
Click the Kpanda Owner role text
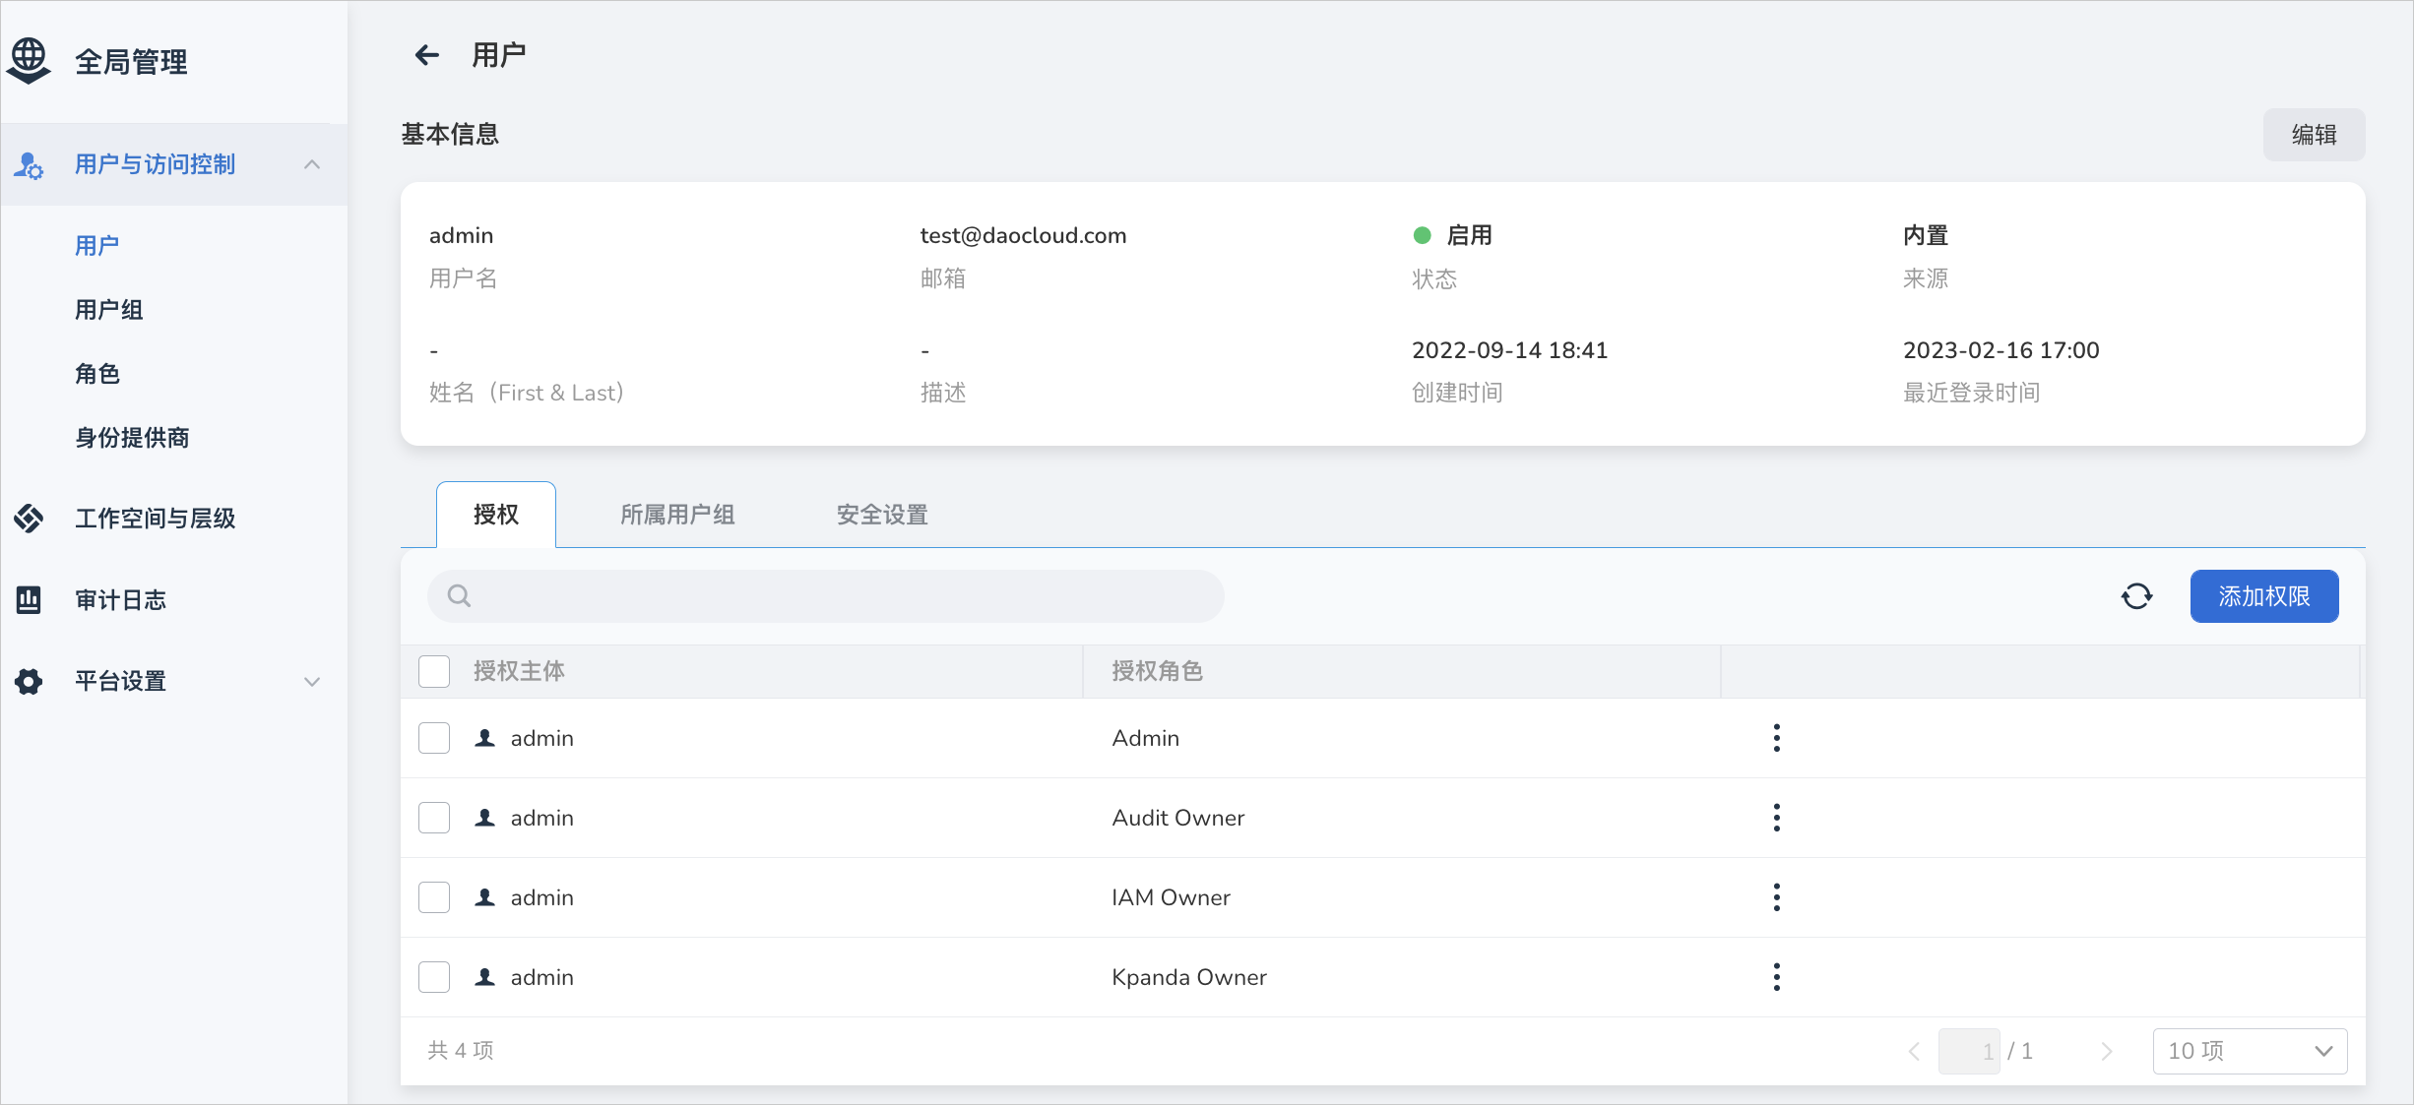point(1189,977)
